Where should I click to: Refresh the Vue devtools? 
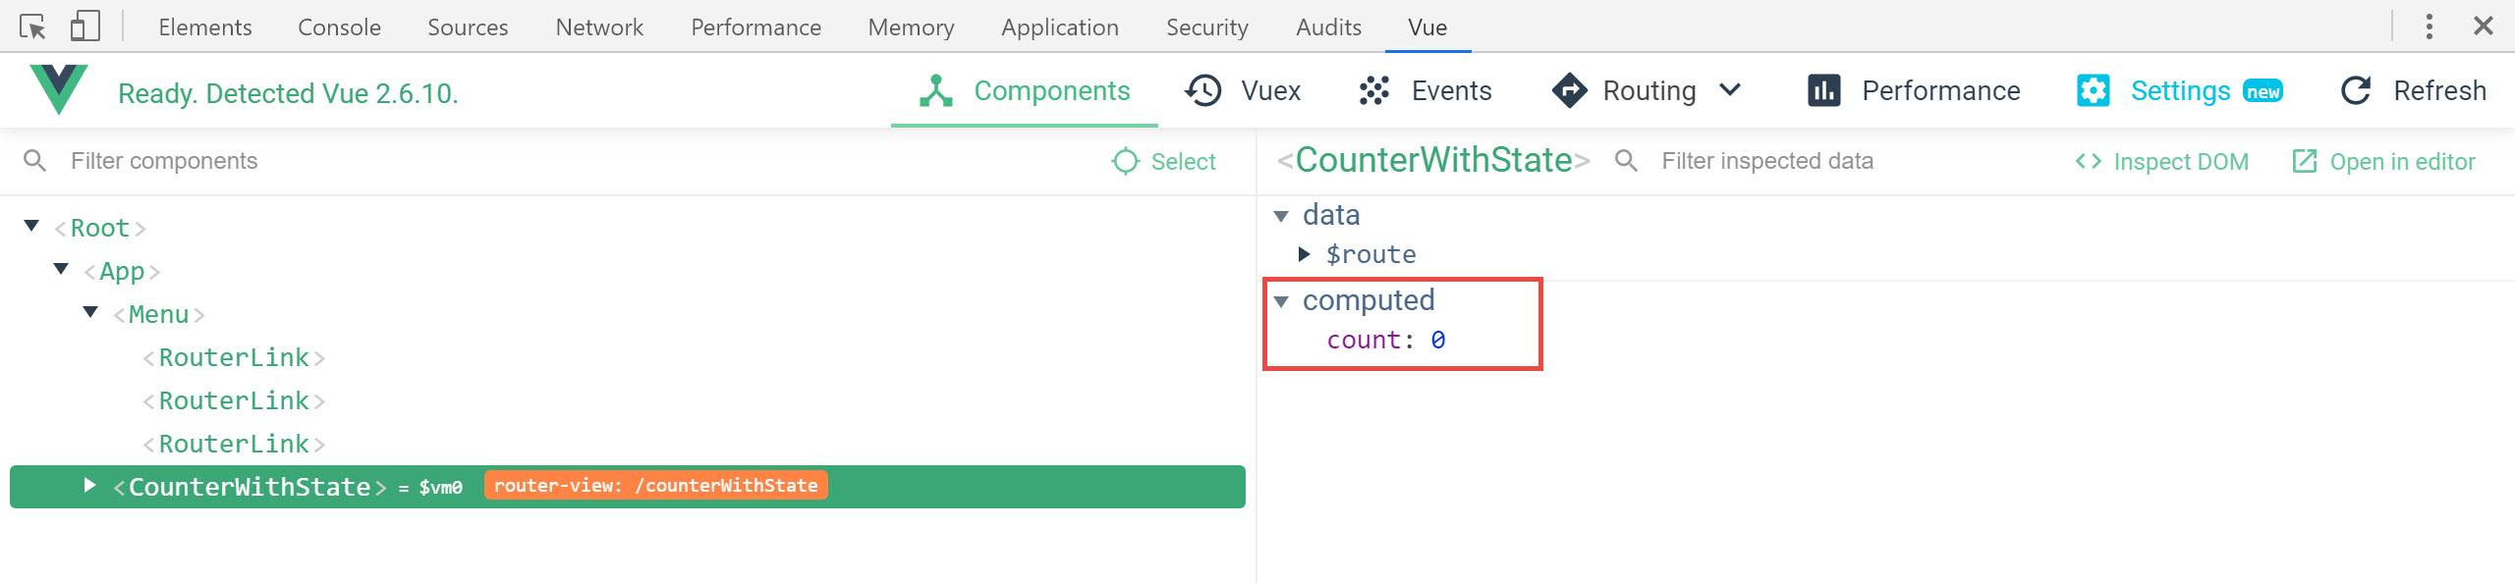pyautogui.click(x=2414, y=91)
